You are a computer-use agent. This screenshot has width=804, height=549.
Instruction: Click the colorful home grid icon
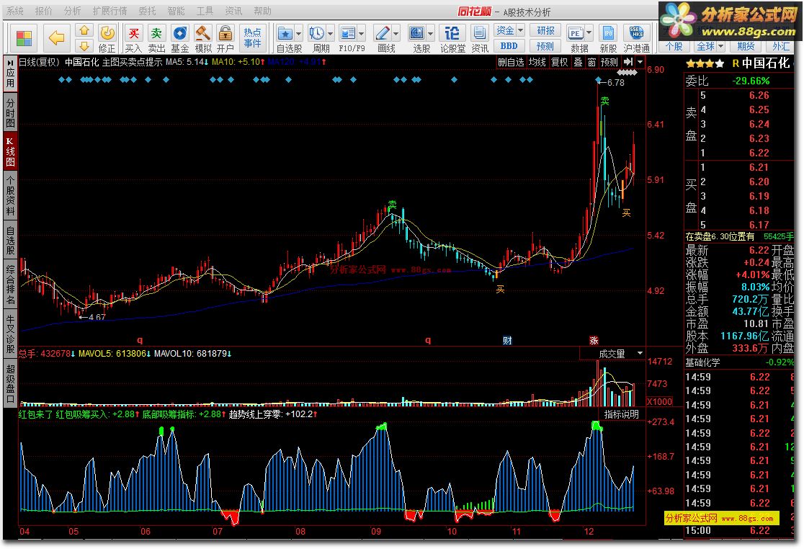tap(24, 38)
